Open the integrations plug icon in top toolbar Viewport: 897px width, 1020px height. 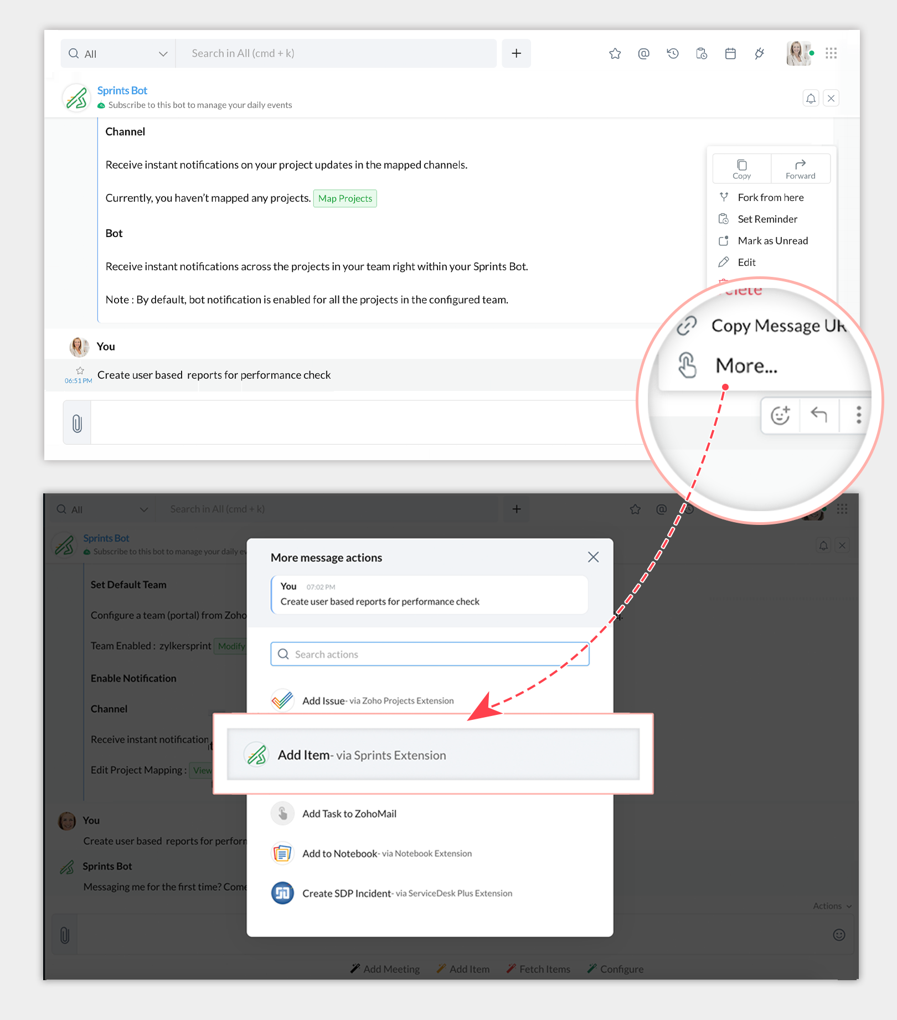pos(759,54)
